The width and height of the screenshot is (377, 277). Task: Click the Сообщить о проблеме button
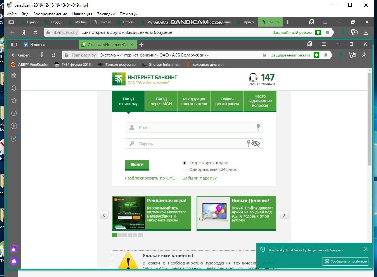(x=345, y=261)
